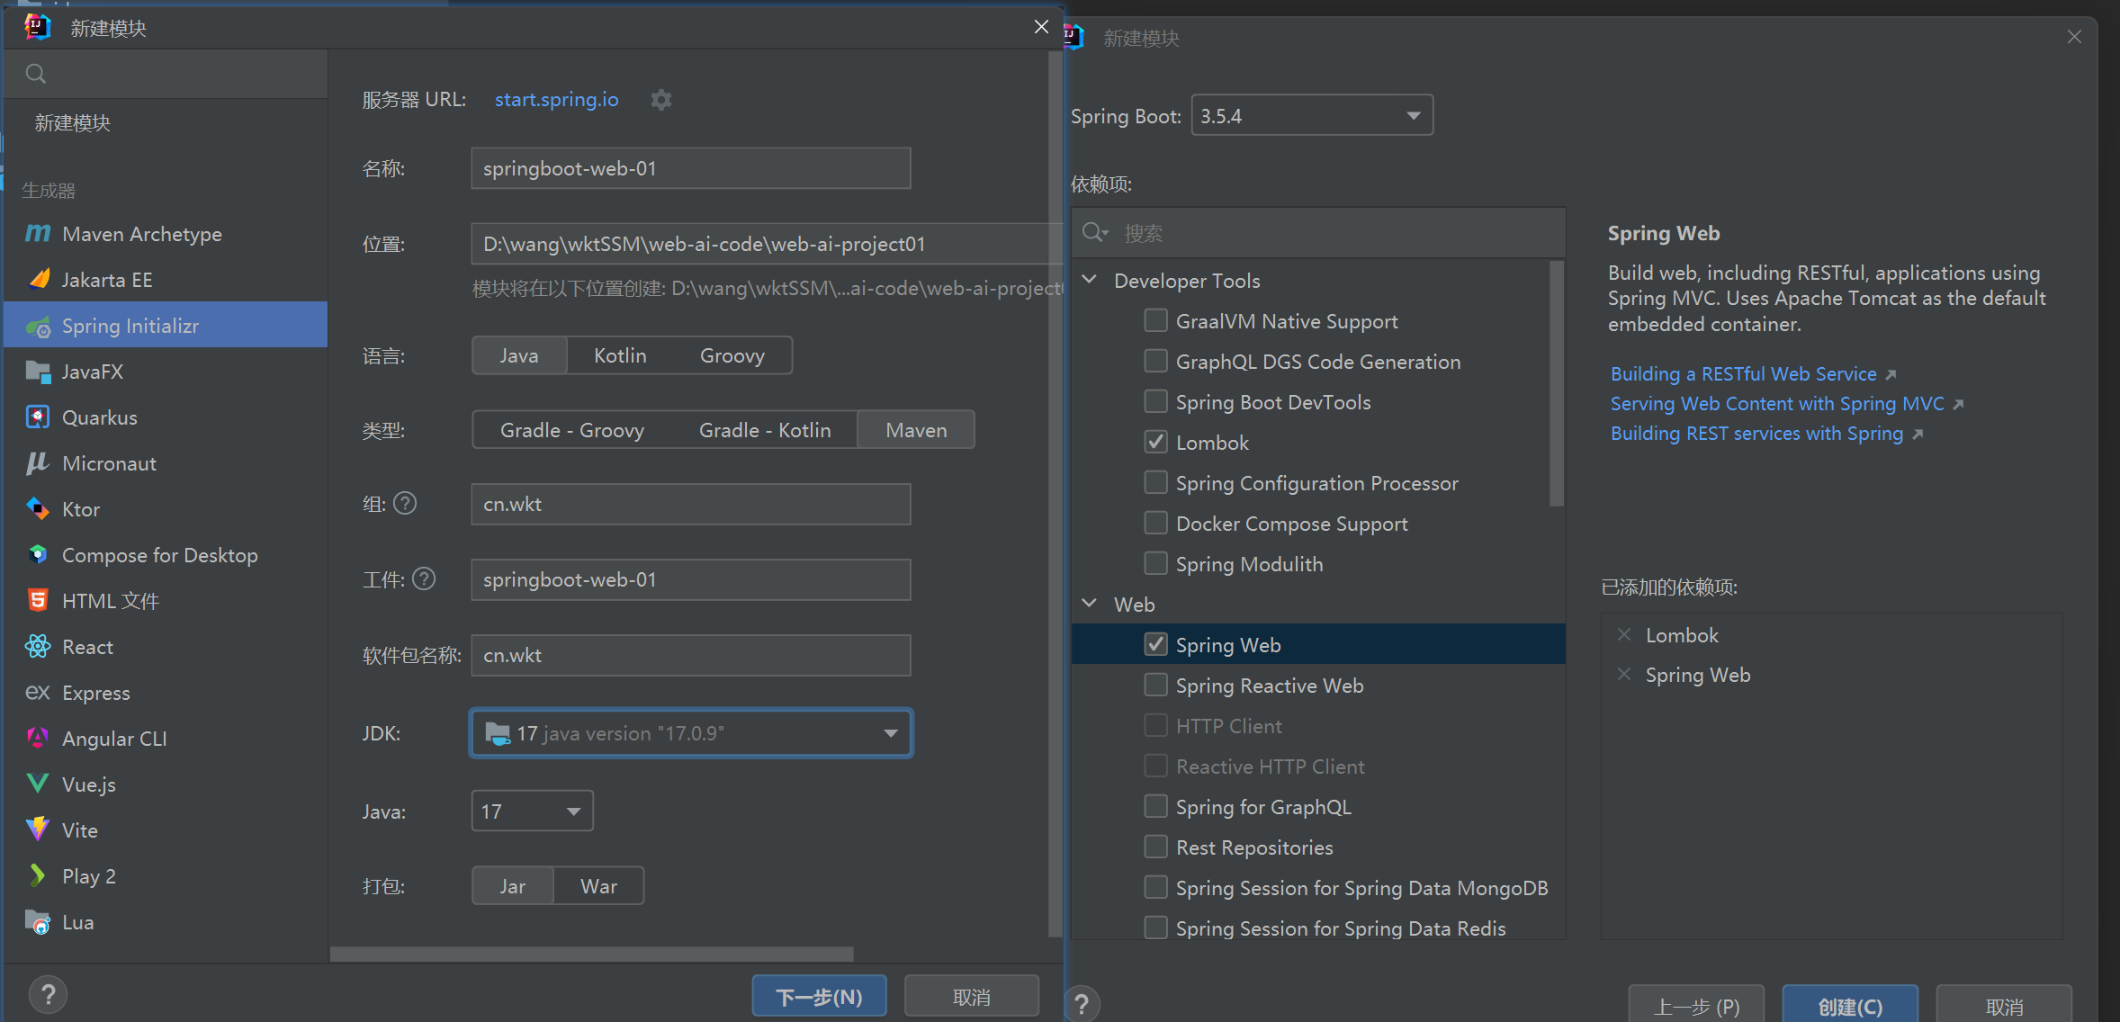
Task: Click the 名称 name input field
Action: click(690, 169)
